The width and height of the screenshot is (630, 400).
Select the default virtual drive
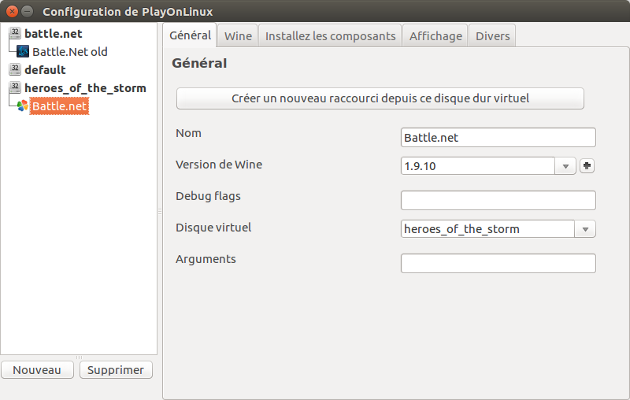click(x=45, y=70)
